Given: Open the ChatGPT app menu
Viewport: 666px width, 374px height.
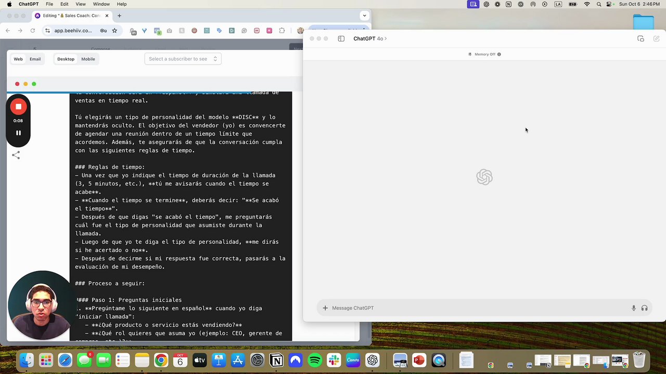Looking at the screenshot, I should point(29,4).
